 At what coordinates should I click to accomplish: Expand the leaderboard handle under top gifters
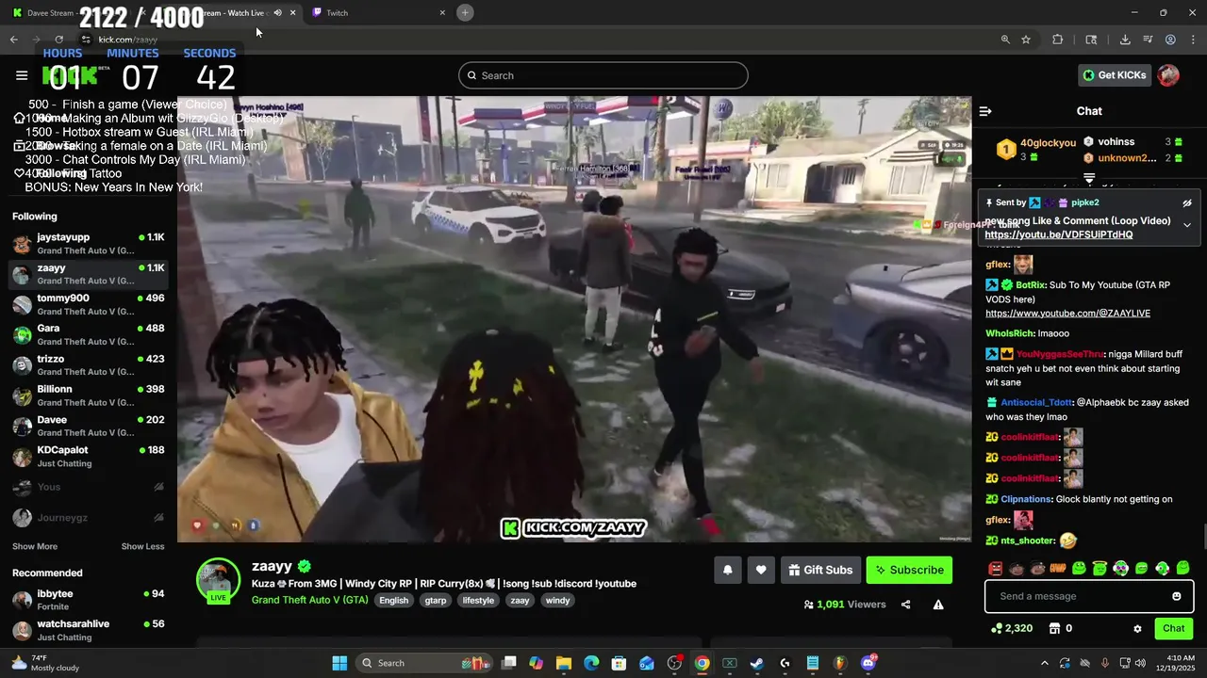click(1089, 177)
